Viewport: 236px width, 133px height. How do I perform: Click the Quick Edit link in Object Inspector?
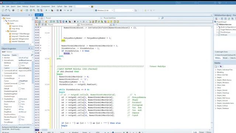6,129
